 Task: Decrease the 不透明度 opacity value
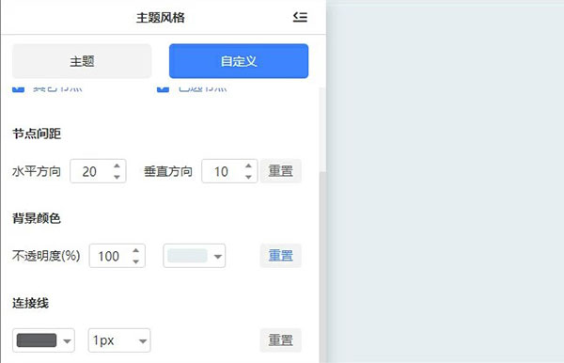click(135, 261)
